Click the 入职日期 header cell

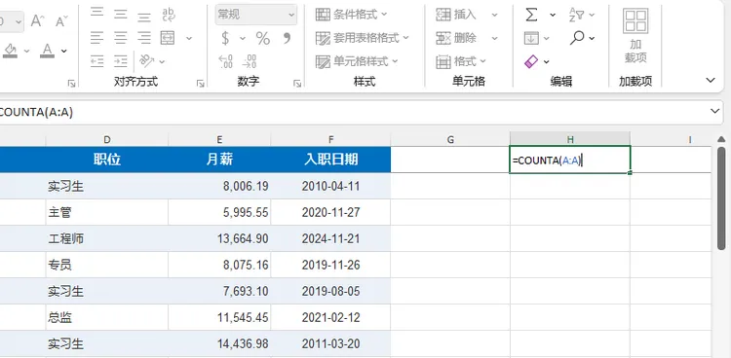pyautogui.click(x=330, y=160)
